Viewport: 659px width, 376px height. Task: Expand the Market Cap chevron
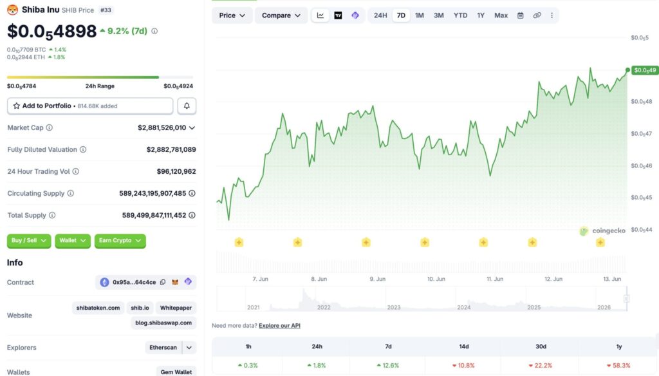[x=192, y=128]
